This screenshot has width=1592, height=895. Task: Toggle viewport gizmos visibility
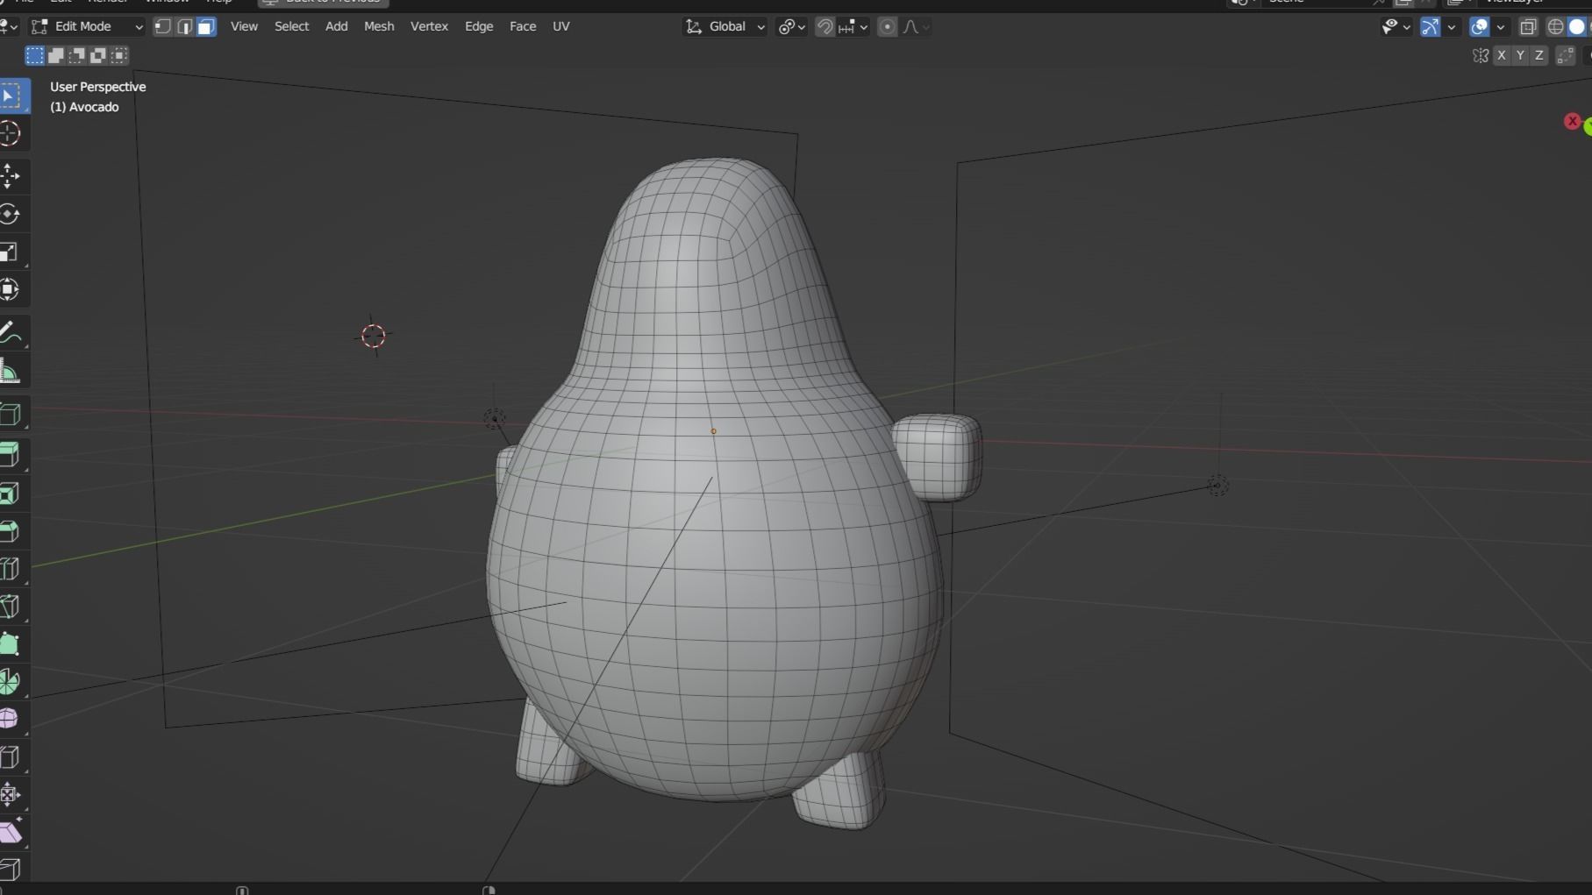(1431, 26)
